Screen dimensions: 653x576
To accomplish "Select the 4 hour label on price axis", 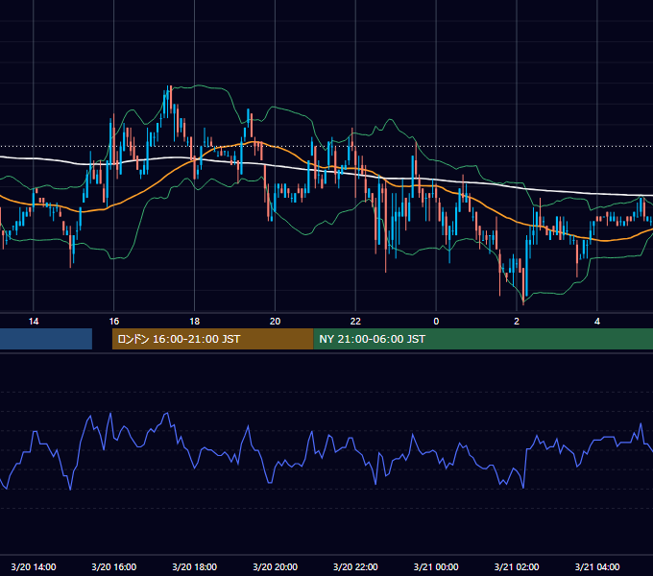I will coord(597,322).
